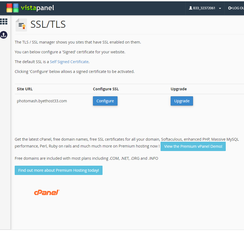Image resolution: width=244 pixels, height=231 pixels.
Task: Click the Site URL column header
Action: tap(25, 89)
